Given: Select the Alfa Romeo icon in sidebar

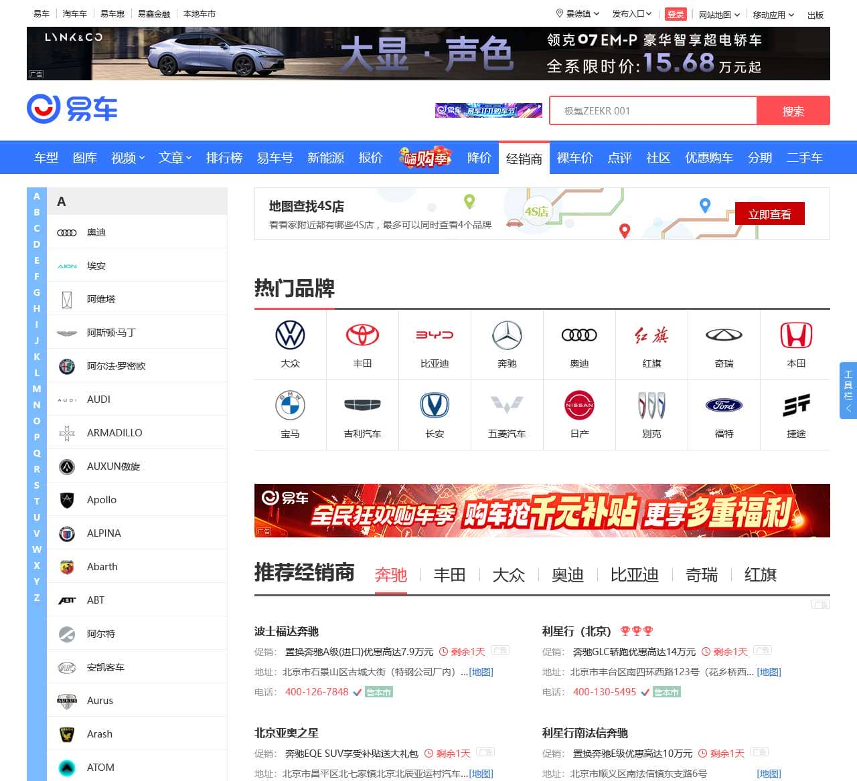Looking at the screenshot, I should [x=67, y=366].
